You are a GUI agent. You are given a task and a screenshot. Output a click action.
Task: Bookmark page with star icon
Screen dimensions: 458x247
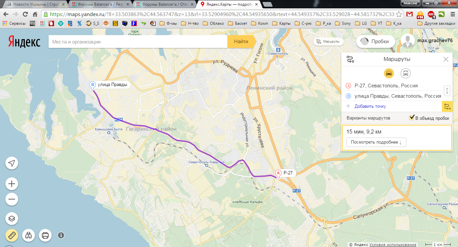click(x=399, y=14)
